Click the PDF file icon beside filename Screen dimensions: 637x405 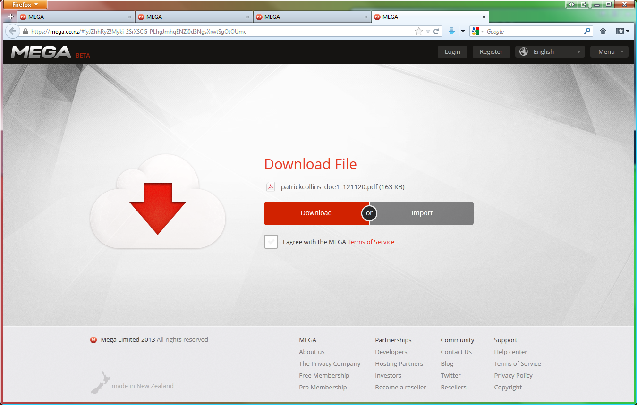(x=271, y=187)
